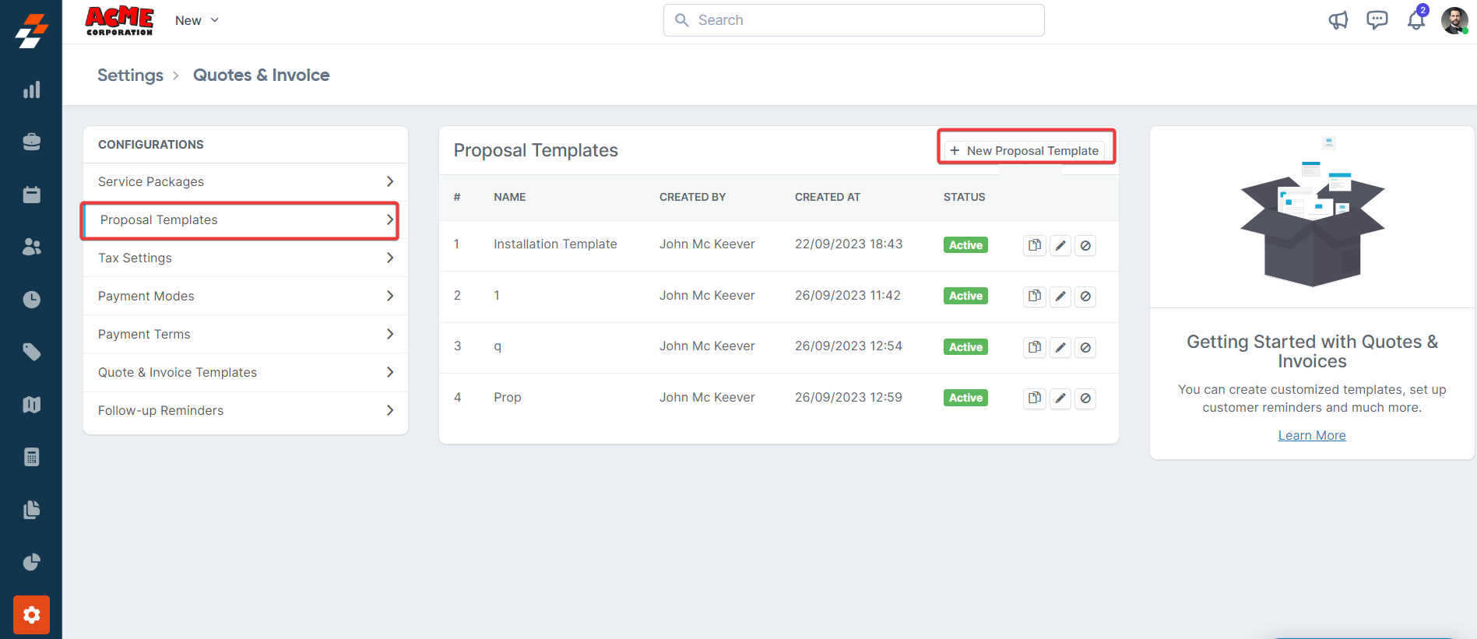1477x639 pixels.
Task: Click the Search input field
Action: pos(853,20)
